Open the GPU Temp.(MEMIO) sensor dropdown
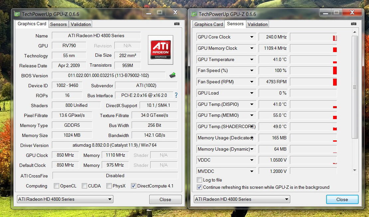Screen dimensions: 369x217 [x=252, y=115]
